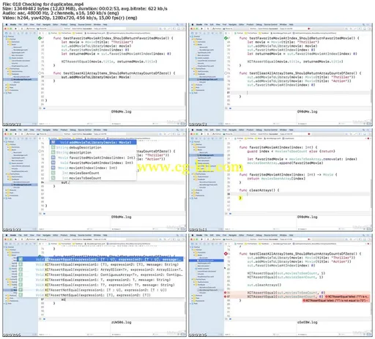Open the Editor menu in the addMovieToLibrary(movie: Movie) frame
This screenshot has height=339, width=375.
point(55,24)
